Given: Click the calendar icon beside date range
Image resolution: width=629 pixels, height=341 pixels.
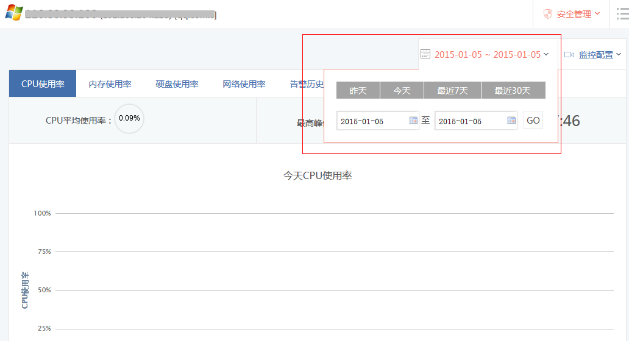Looking at the screenshot, I should (425, 54).
